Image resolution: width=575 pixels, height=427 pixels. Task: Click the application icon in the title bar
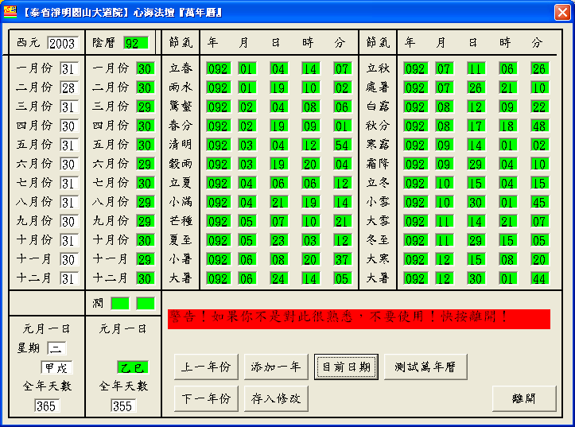click(10, 12)
